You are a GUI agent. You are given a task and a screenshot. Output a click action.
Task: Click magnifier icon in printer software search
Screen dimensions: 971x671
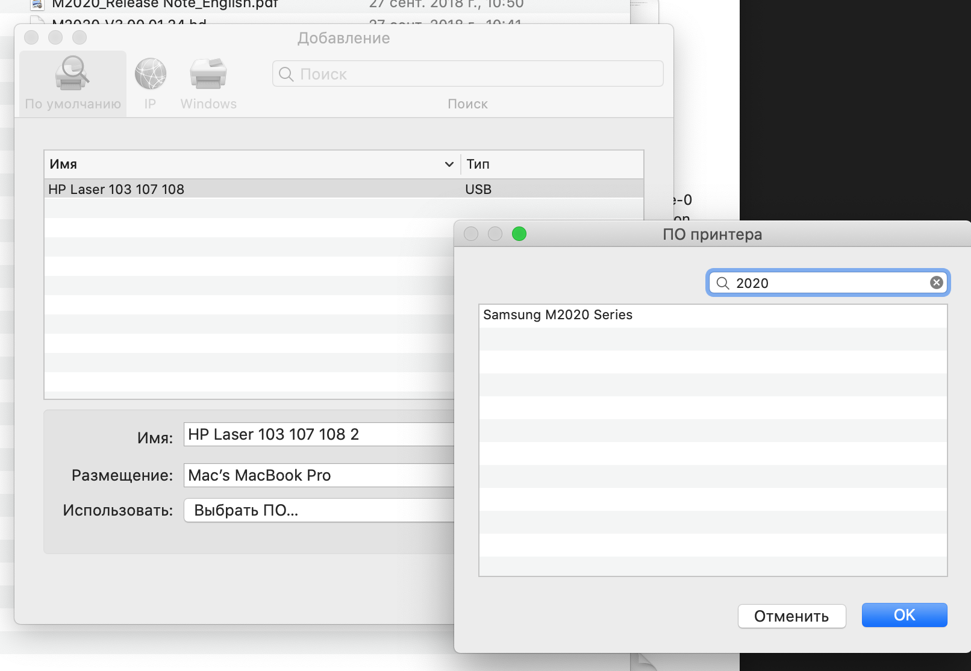[x=723, y=283]
